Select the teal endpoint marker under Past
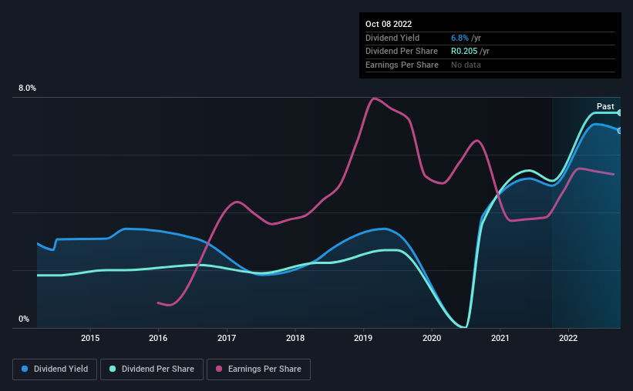The height and width of the screenshot is (391, 633). point(619,113)
